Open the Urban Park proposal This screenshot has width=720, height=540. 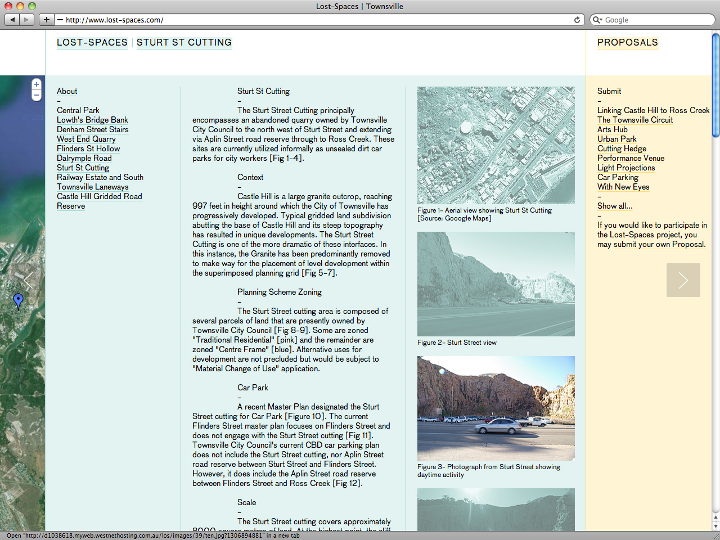tap(617, 139)
